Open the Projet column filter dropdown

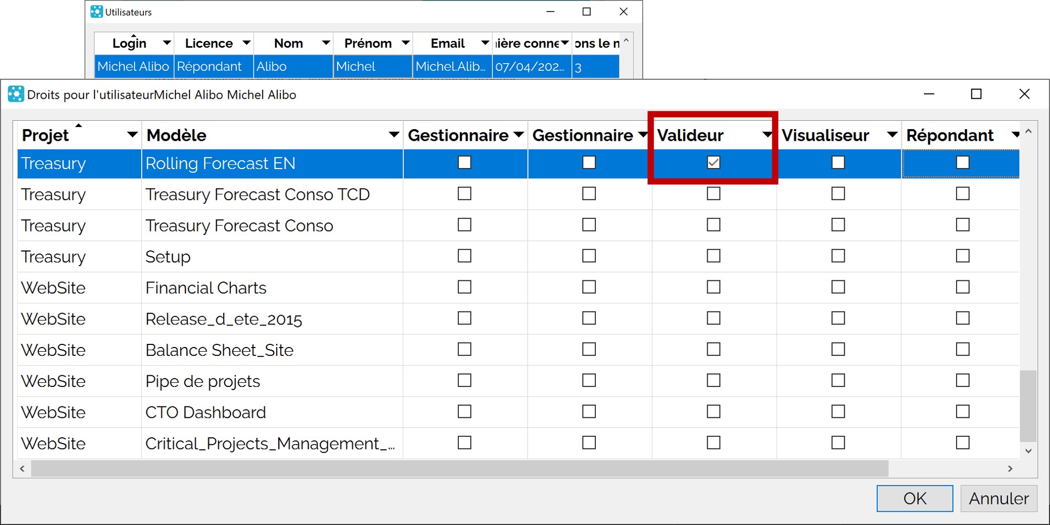pos(132,135)
